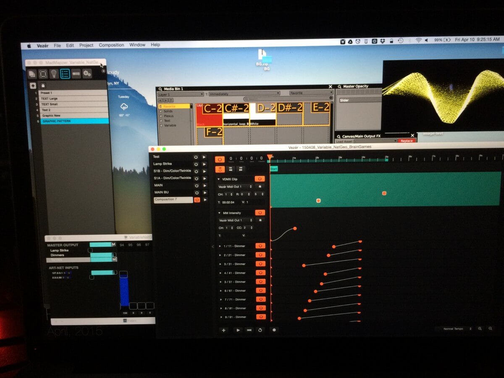Open the MadMapper media layers icon

pos(32,74)
